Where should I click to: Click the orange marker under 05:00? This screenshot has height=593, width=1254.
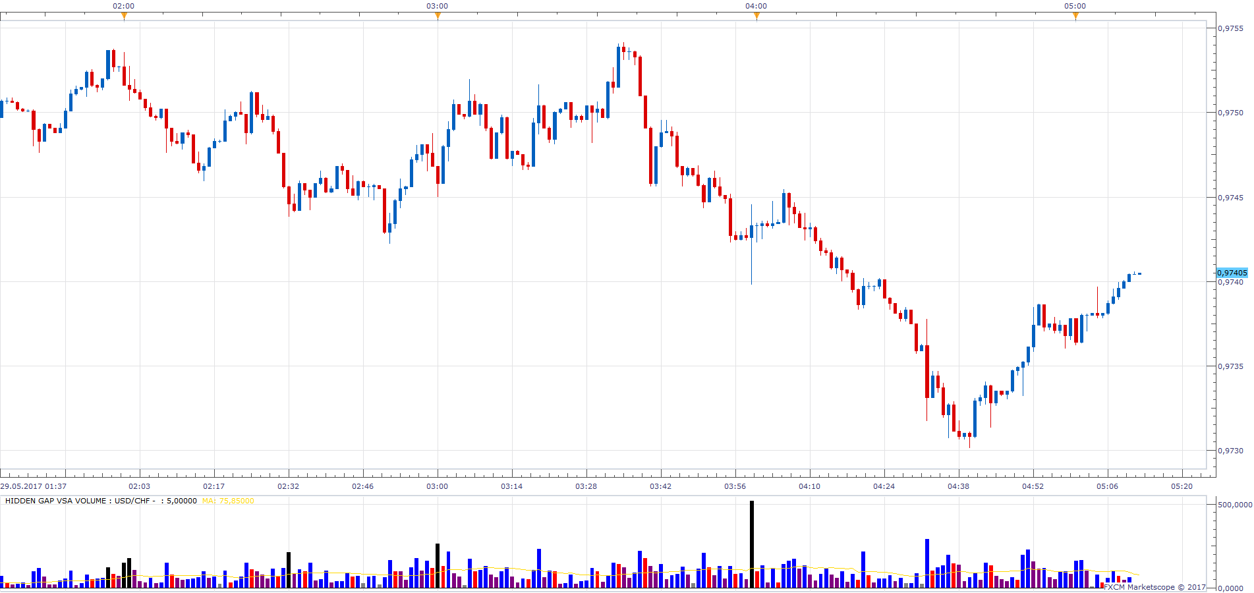[x=1075, y=16]
